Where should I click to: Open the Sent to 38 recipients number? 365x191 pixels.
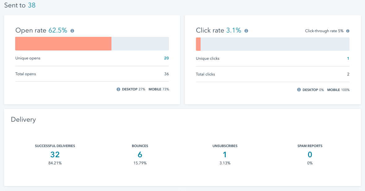[x=32, y=5]
